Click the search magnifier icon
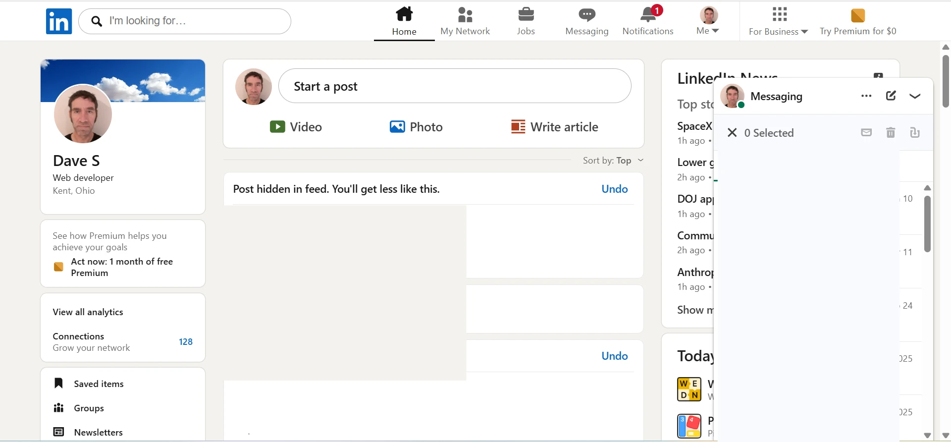951x442 pixels. point(97,21)
